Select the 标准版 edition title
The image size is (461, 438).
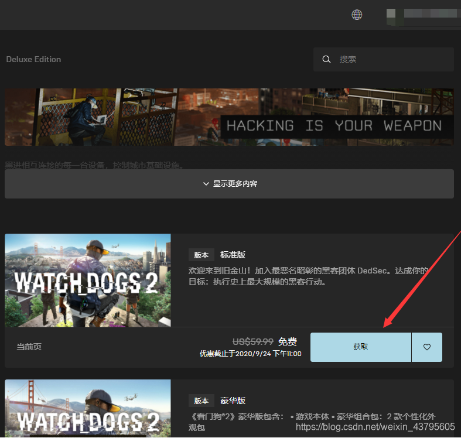point(233,255)
